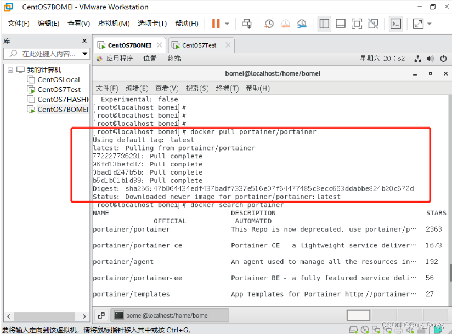Click the workspace switcher box in bottom panel

tap(358, 315)
